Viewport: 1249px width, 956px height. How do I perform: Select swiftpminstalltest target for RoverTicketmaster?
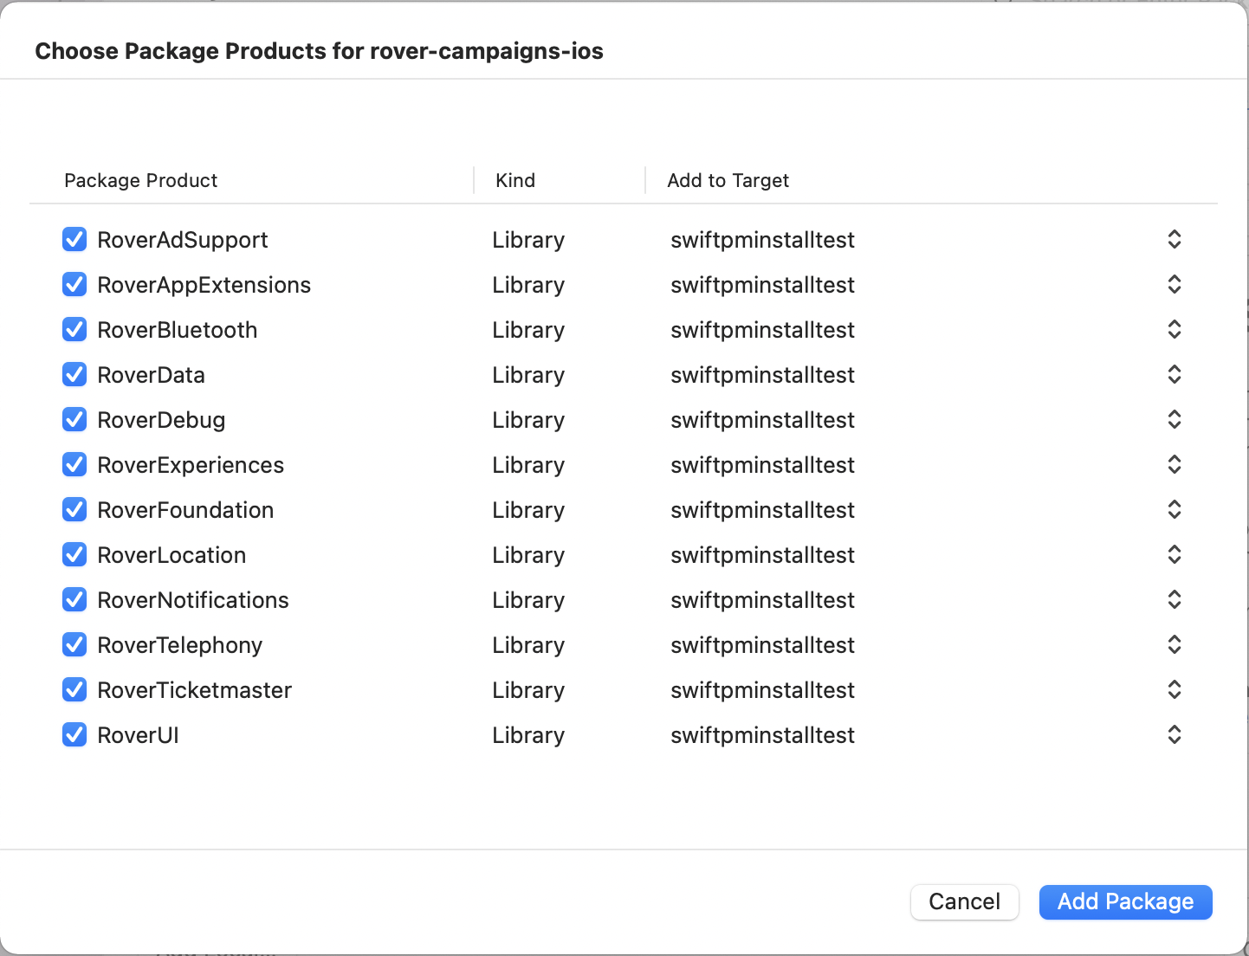(x=762, y=690)
